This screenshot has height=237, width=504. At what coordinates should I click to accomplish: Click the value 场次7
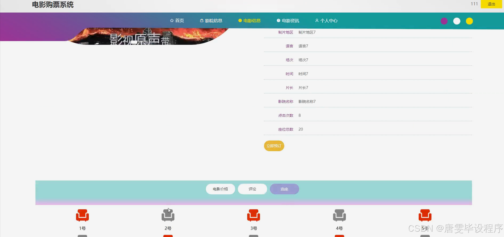303,60
